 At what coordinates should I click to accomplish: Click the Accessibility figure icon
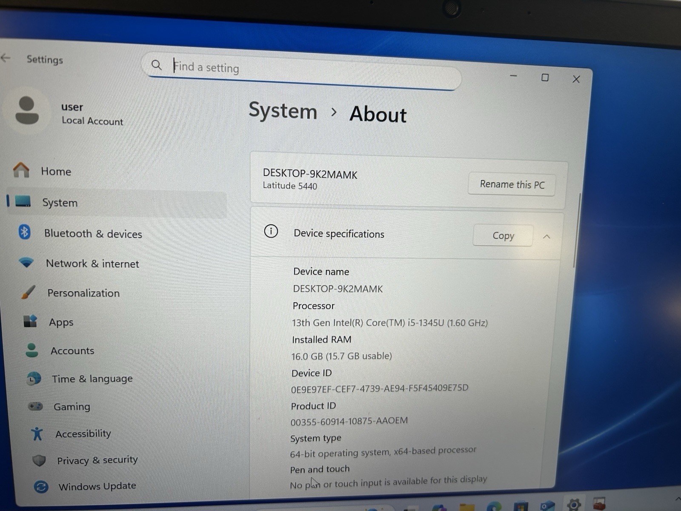pyautogui.click(x=37, y=433)
